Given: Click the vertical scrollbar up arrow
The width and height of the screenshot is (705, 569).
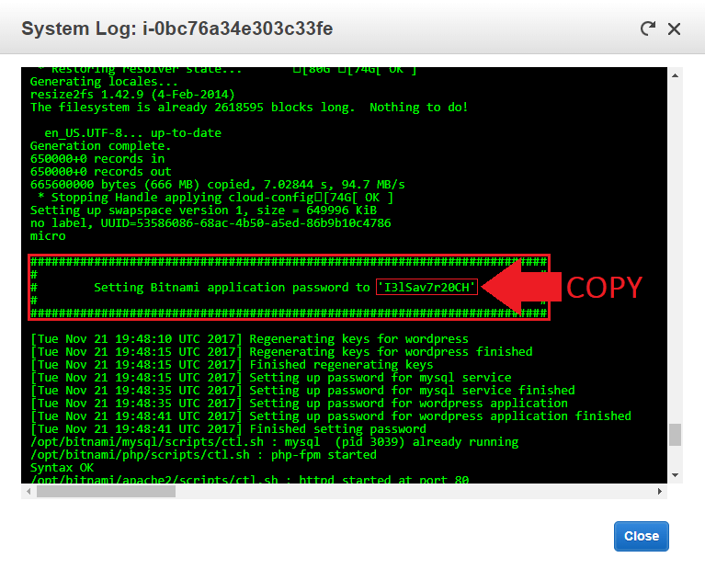Looking at the screenshot, I should point(675,75).
